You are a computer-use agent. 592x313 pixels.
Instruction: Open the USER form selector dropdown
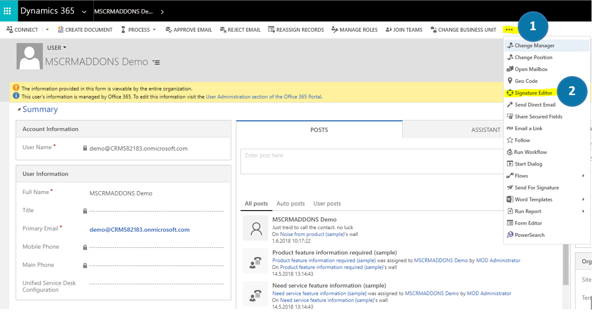click(57, 48)
